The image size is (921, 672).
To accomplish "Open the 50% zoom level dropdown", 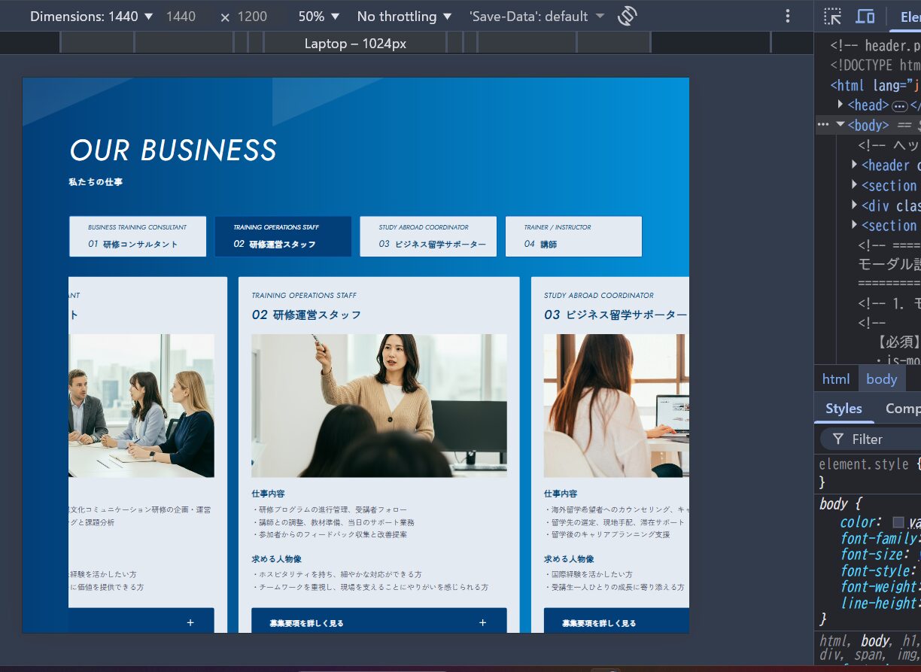I will [x=319, y=16].
